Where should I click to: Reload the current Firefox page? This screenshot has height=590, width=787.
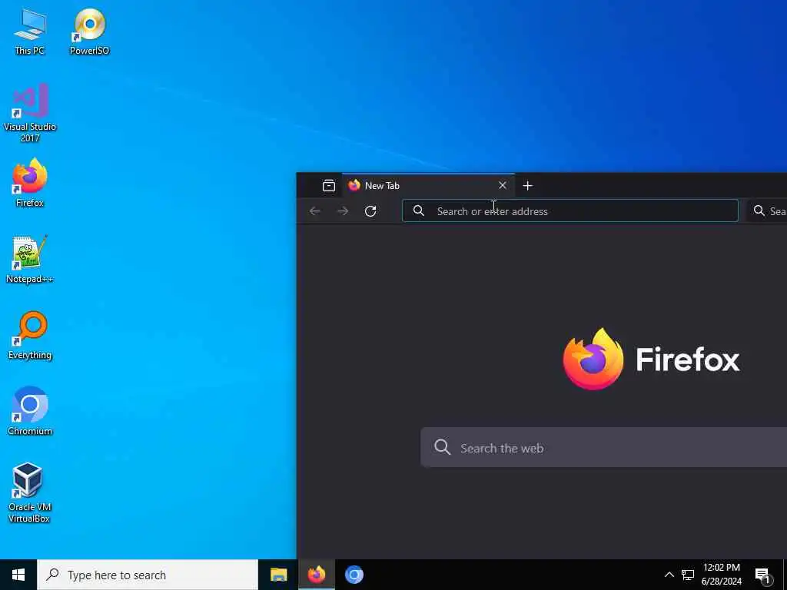tap(370, 211)
